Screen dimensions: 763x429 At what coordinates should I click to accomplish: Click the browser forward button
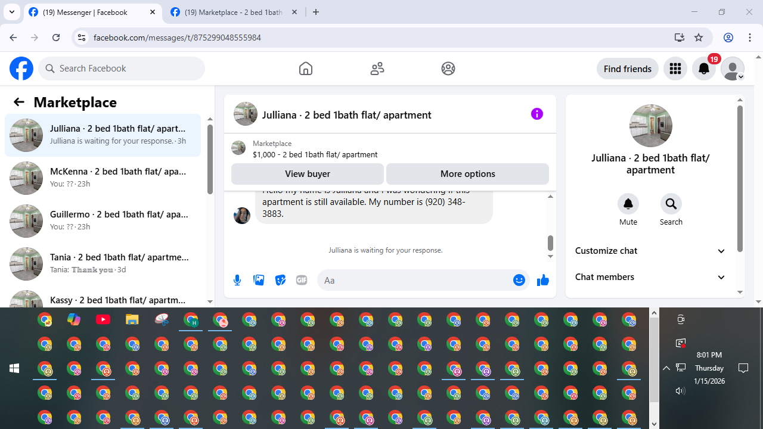[x=35, y=38]
